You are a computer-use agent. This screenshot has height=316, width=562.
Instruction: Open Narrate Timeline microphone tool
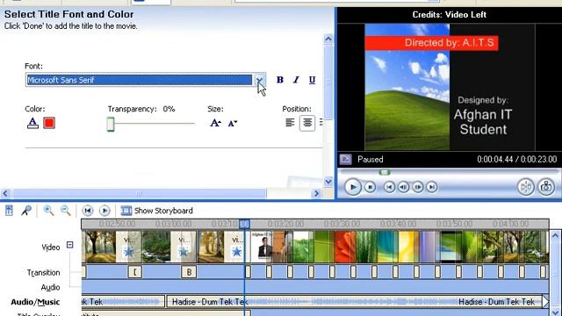[26, 211]
